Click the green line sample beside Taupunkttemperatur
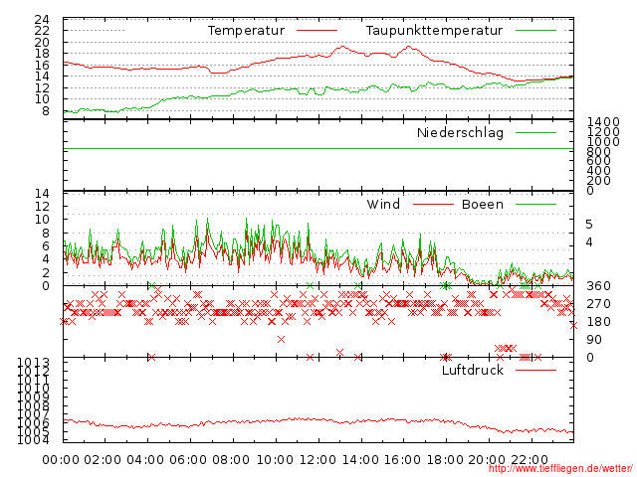The image size is (637, 477). (x=535, y=31)
